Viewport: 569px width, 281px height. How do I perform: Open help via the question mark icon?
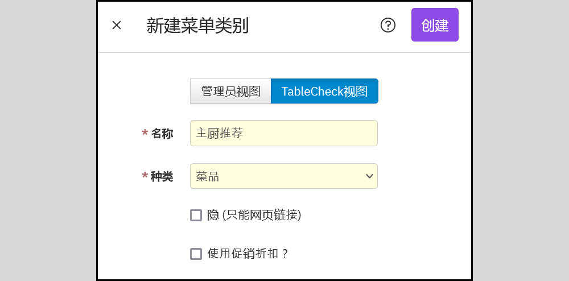click(x=388, y=26)
